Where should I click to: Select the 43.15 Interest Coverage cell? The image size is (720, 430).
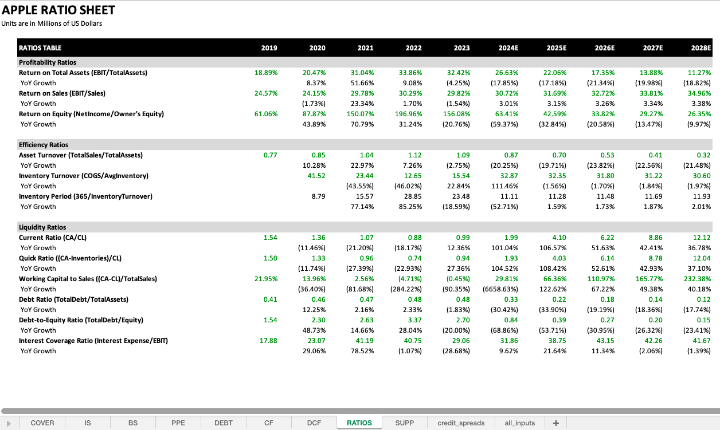tap(607, 341)
